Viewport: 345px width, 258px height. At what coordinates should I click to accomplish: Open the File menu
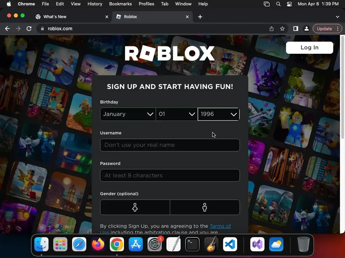pos(45,4)
